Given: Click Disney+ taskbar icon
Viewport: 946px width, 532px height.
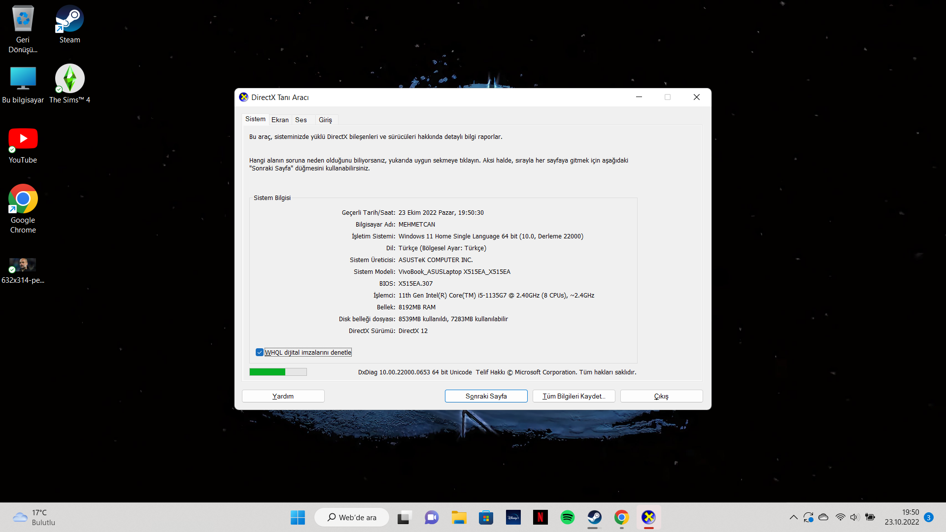Looking at the screenshot, I should click(x=513, y=517).
